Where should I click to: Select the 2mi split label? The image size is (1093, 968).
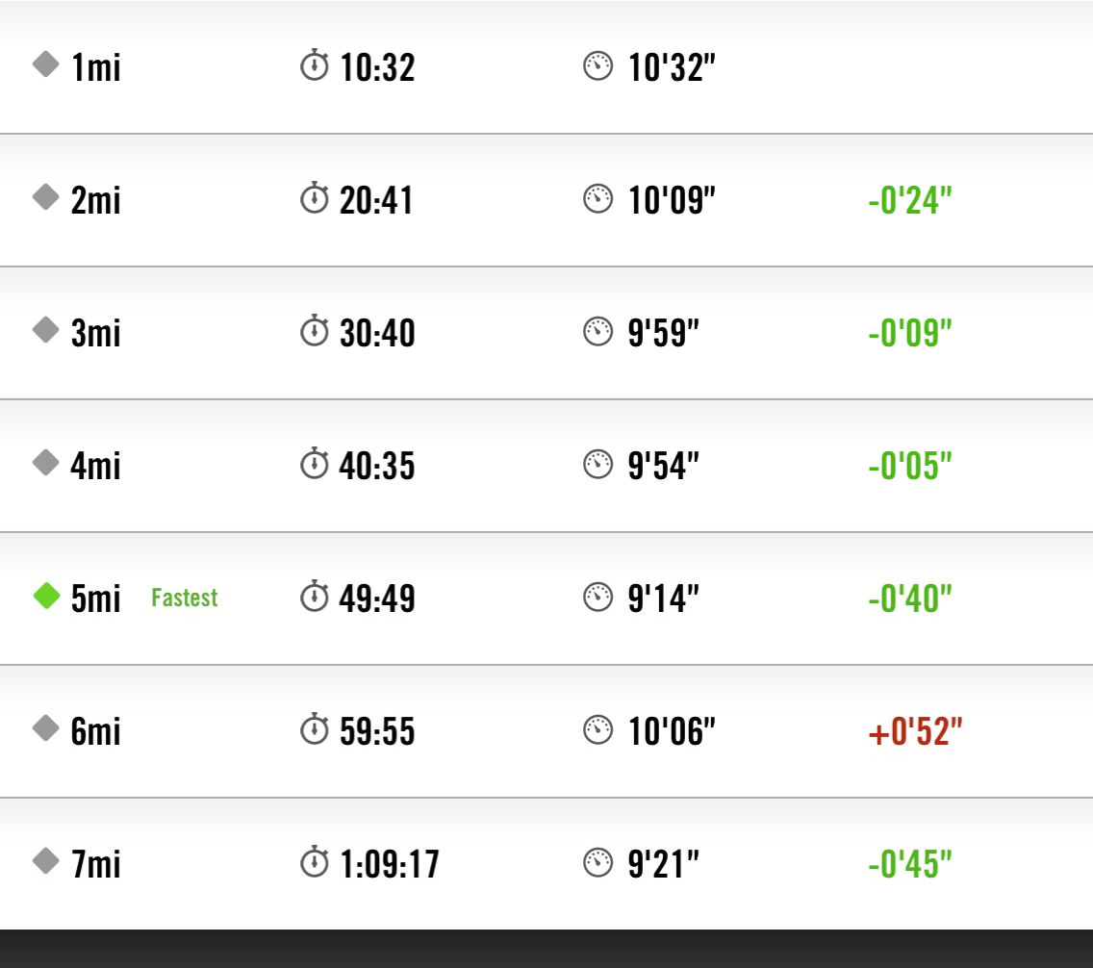point(96,201)
